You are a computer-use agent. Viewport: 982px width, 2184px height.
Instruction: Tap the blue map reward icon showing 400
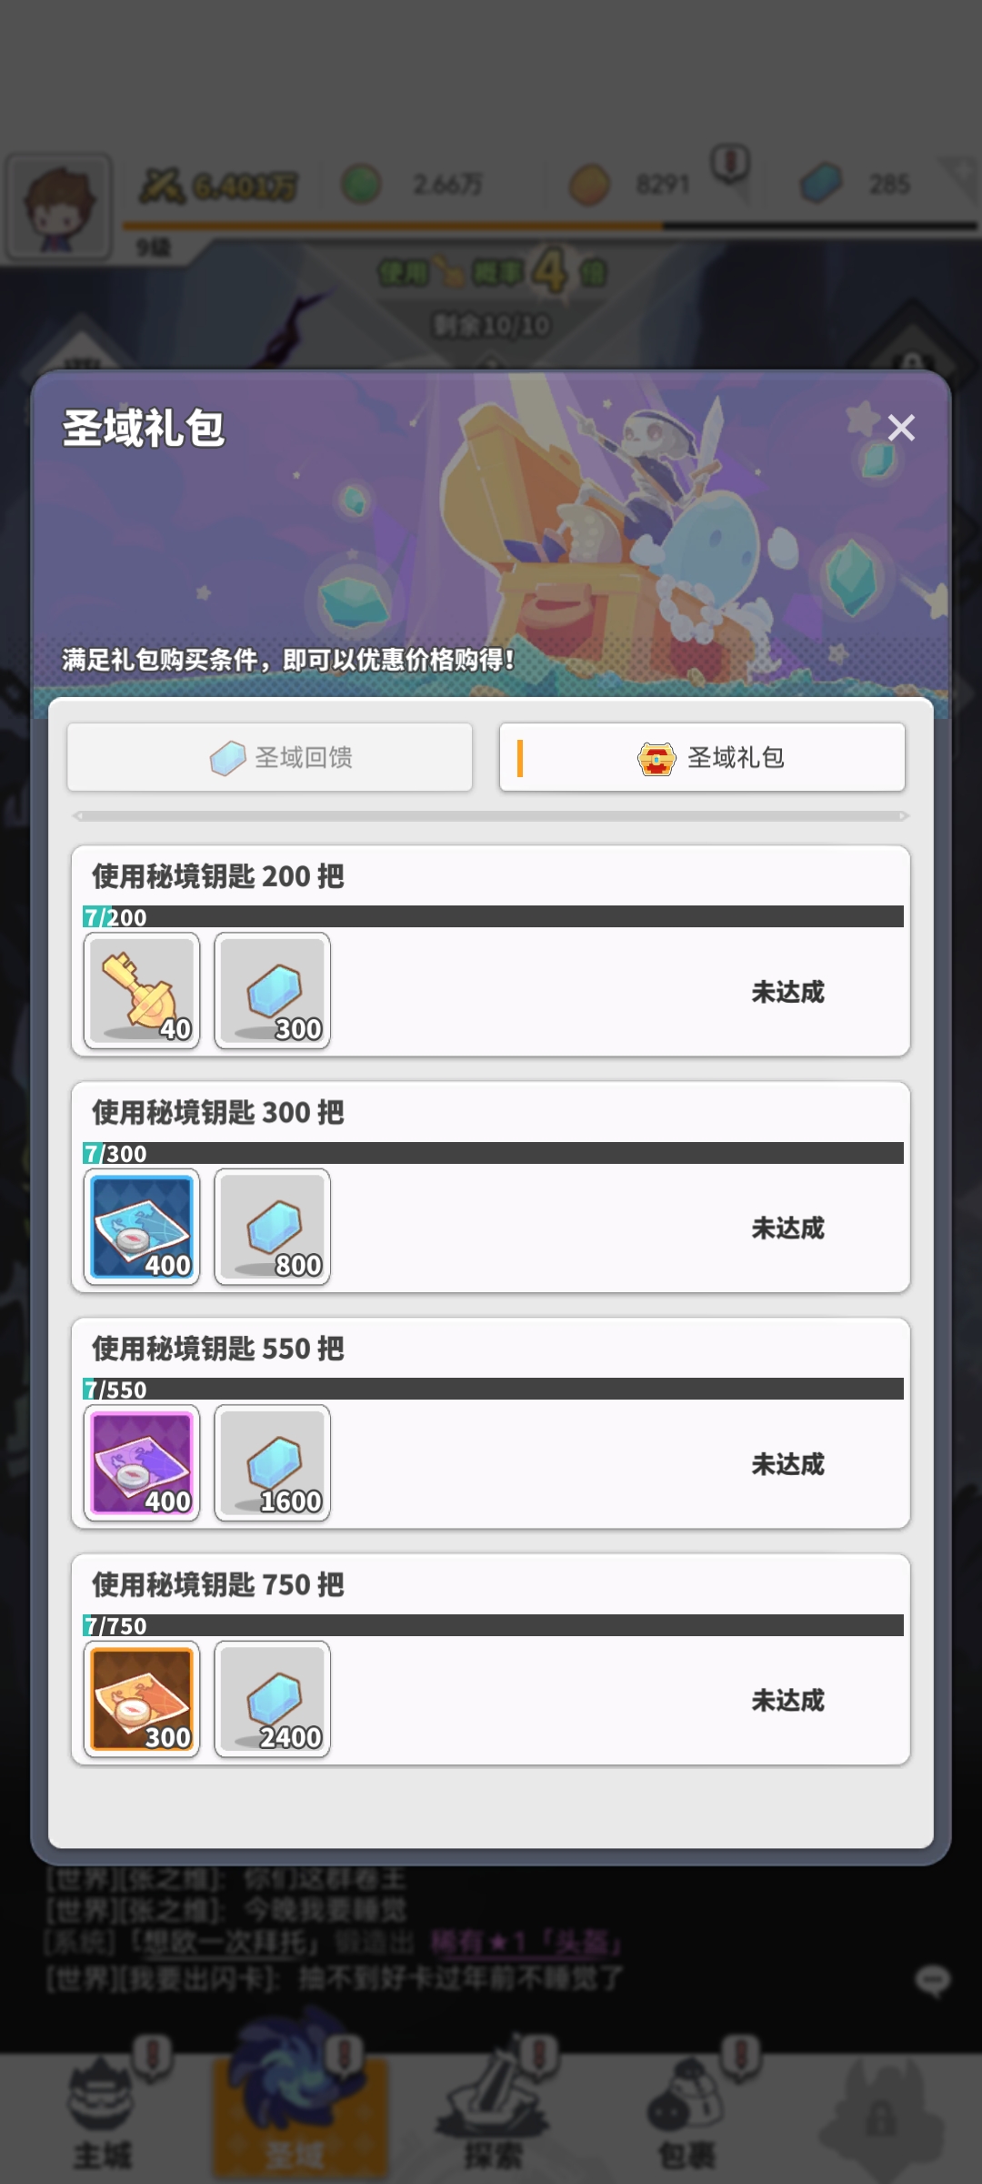[142, 1227]
